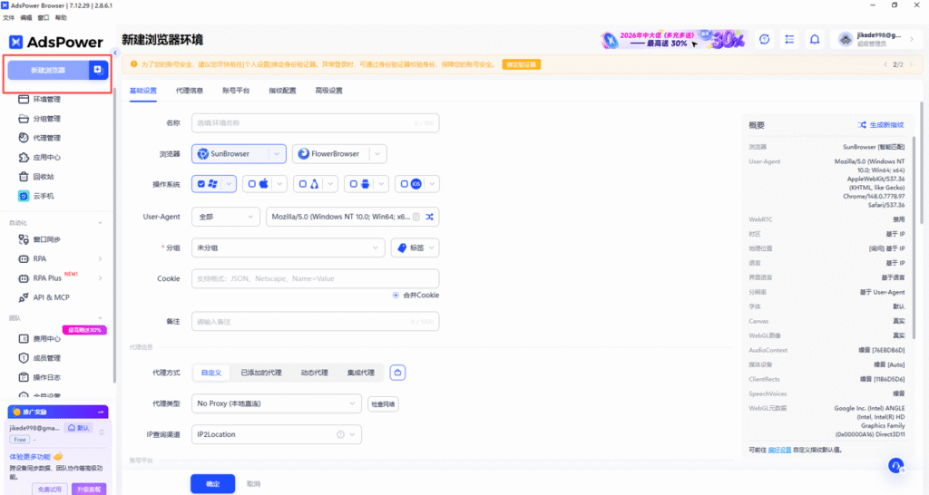Click the AdsPower logo

[56, 42]
